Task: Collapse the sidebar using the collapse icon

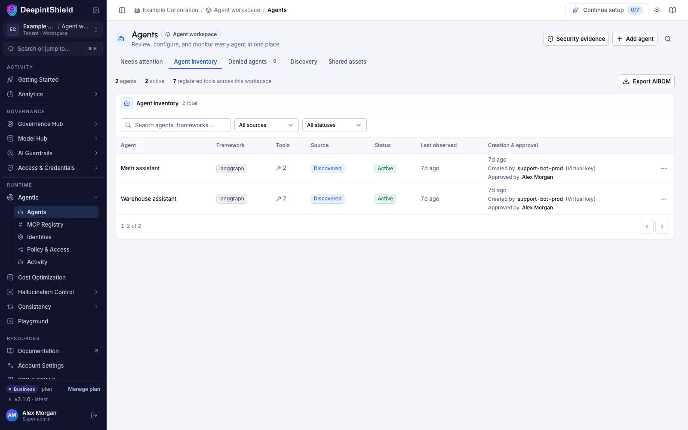Action: click(96, 10)
